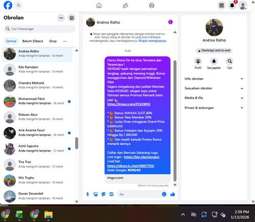Click the Dienkripsi end-to-end badge

coord(214,51)
